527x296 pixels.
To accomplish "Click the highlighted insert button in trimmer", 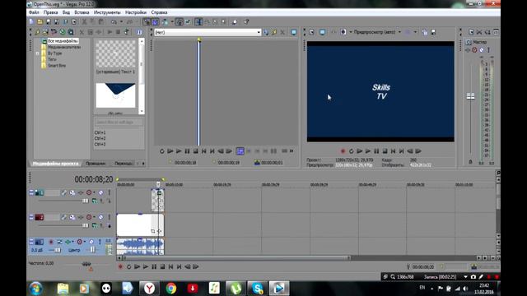I will (x=240, y=151).
